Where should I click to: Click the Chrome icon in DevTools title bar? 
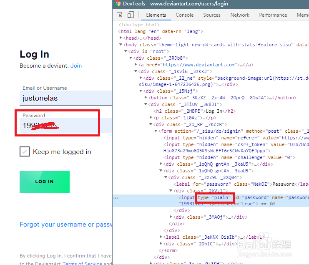coord(118,3)
